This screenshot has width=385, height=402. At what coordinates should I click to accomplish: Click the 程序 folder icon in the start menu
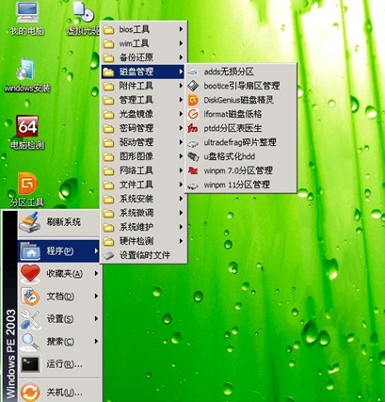point(30,250)
